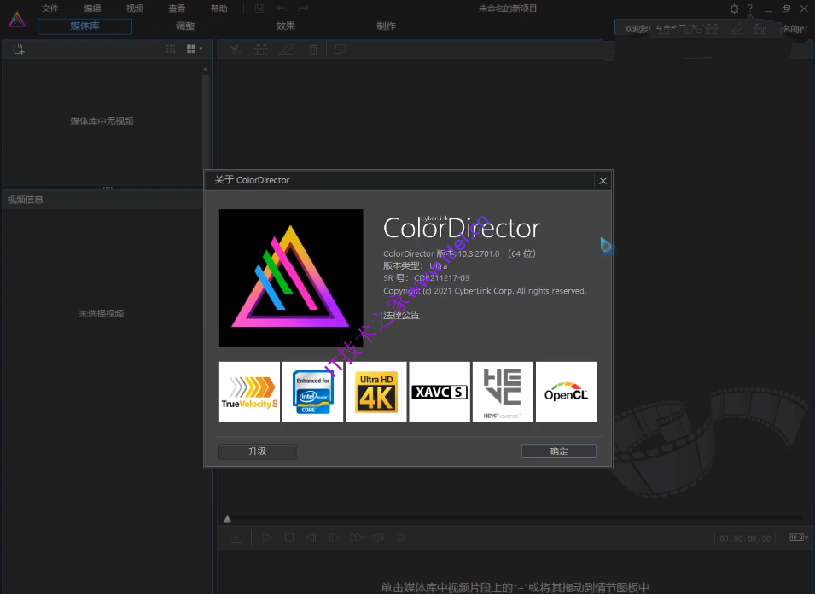This screenshot has height=594, width=815.
Task: Click the redo arrow icon
Action: pos(303,9)
